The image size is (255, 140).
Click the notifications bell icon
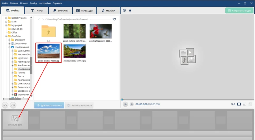[130, 10]
